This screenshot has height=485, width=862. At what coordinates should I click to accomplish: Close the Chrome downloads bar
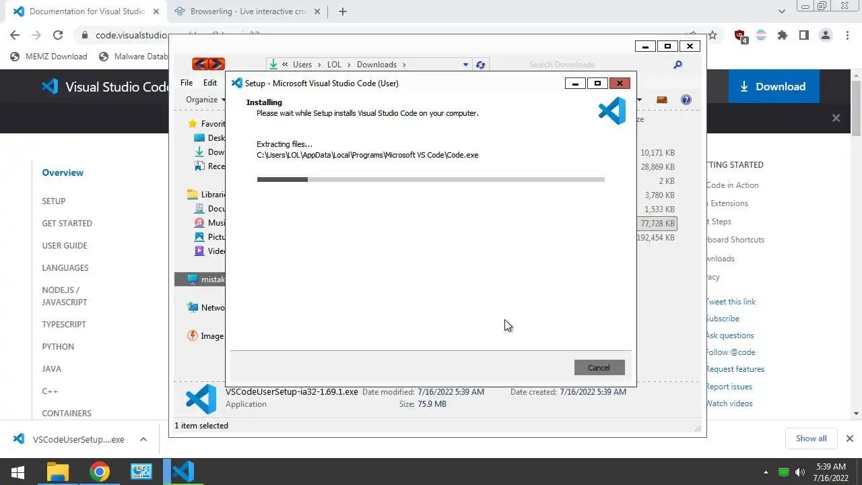[x=849, y=439]
